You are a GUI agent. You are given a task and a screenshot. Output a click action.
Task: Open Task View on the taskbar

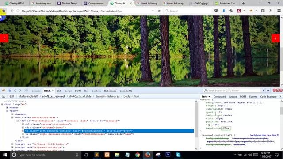coord(86,155)
